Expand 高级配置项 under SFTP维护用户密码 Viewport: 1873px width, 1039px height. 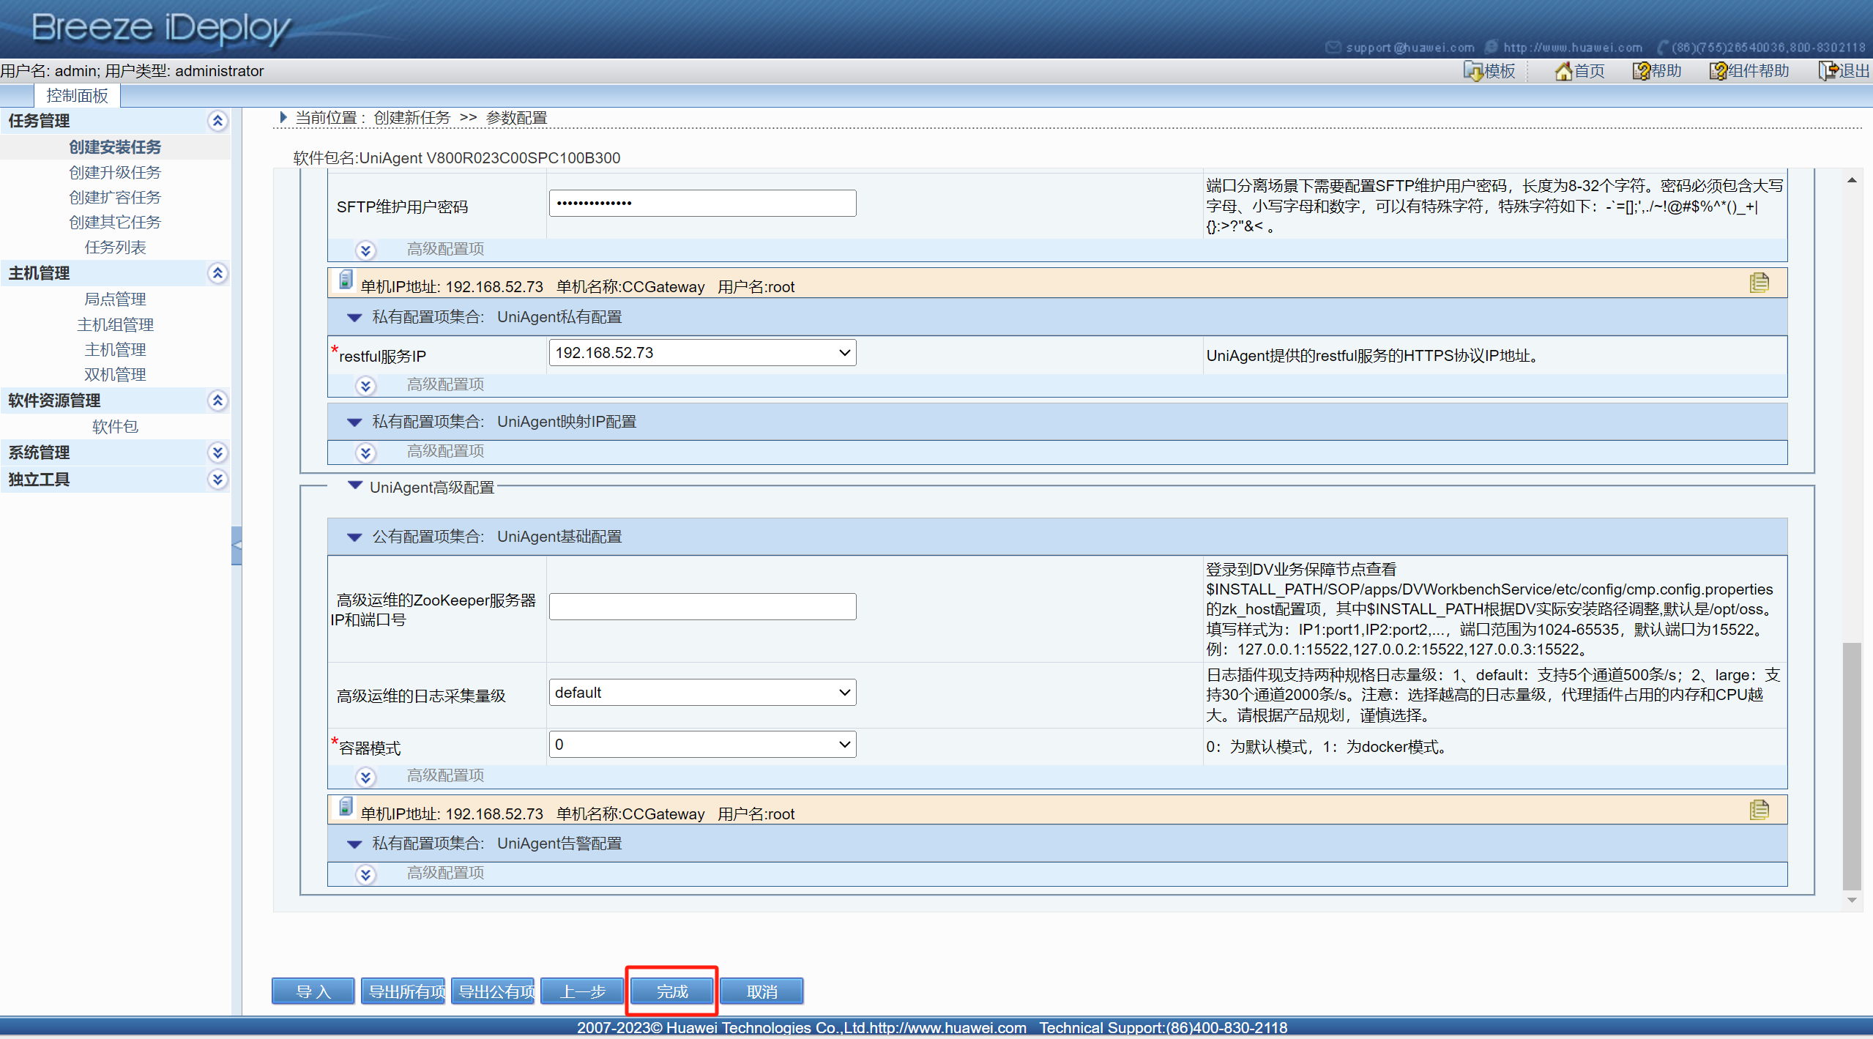[365, 250]
